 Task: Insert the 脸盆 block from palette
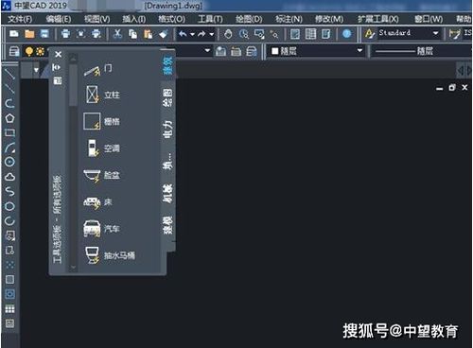(102, 175)
